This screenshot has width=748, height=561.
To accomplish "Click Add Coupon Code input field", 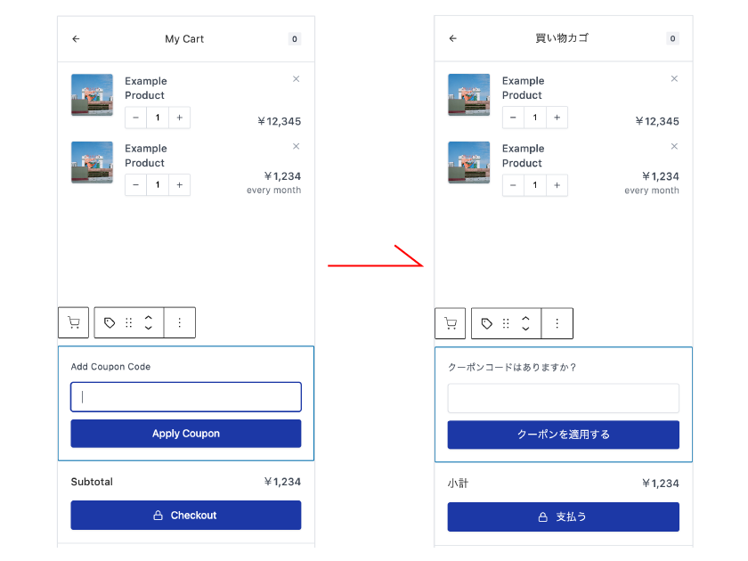I will coord(186,397).
